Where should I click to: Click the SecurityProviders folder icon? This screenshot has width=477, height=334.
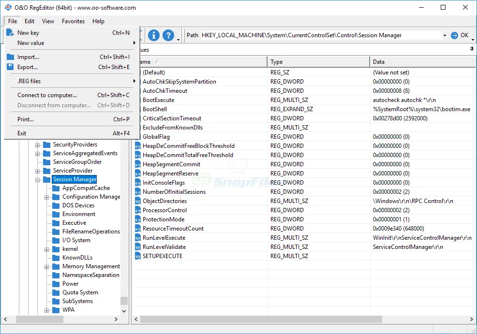pos(47,145)
